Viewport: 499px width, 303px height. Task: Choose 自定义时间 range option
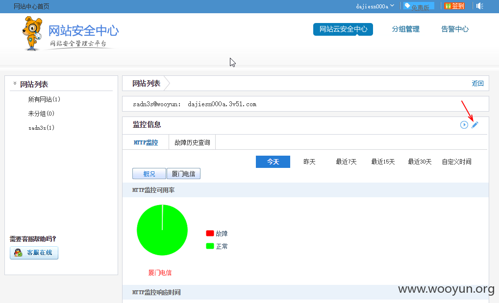(456, 162)
